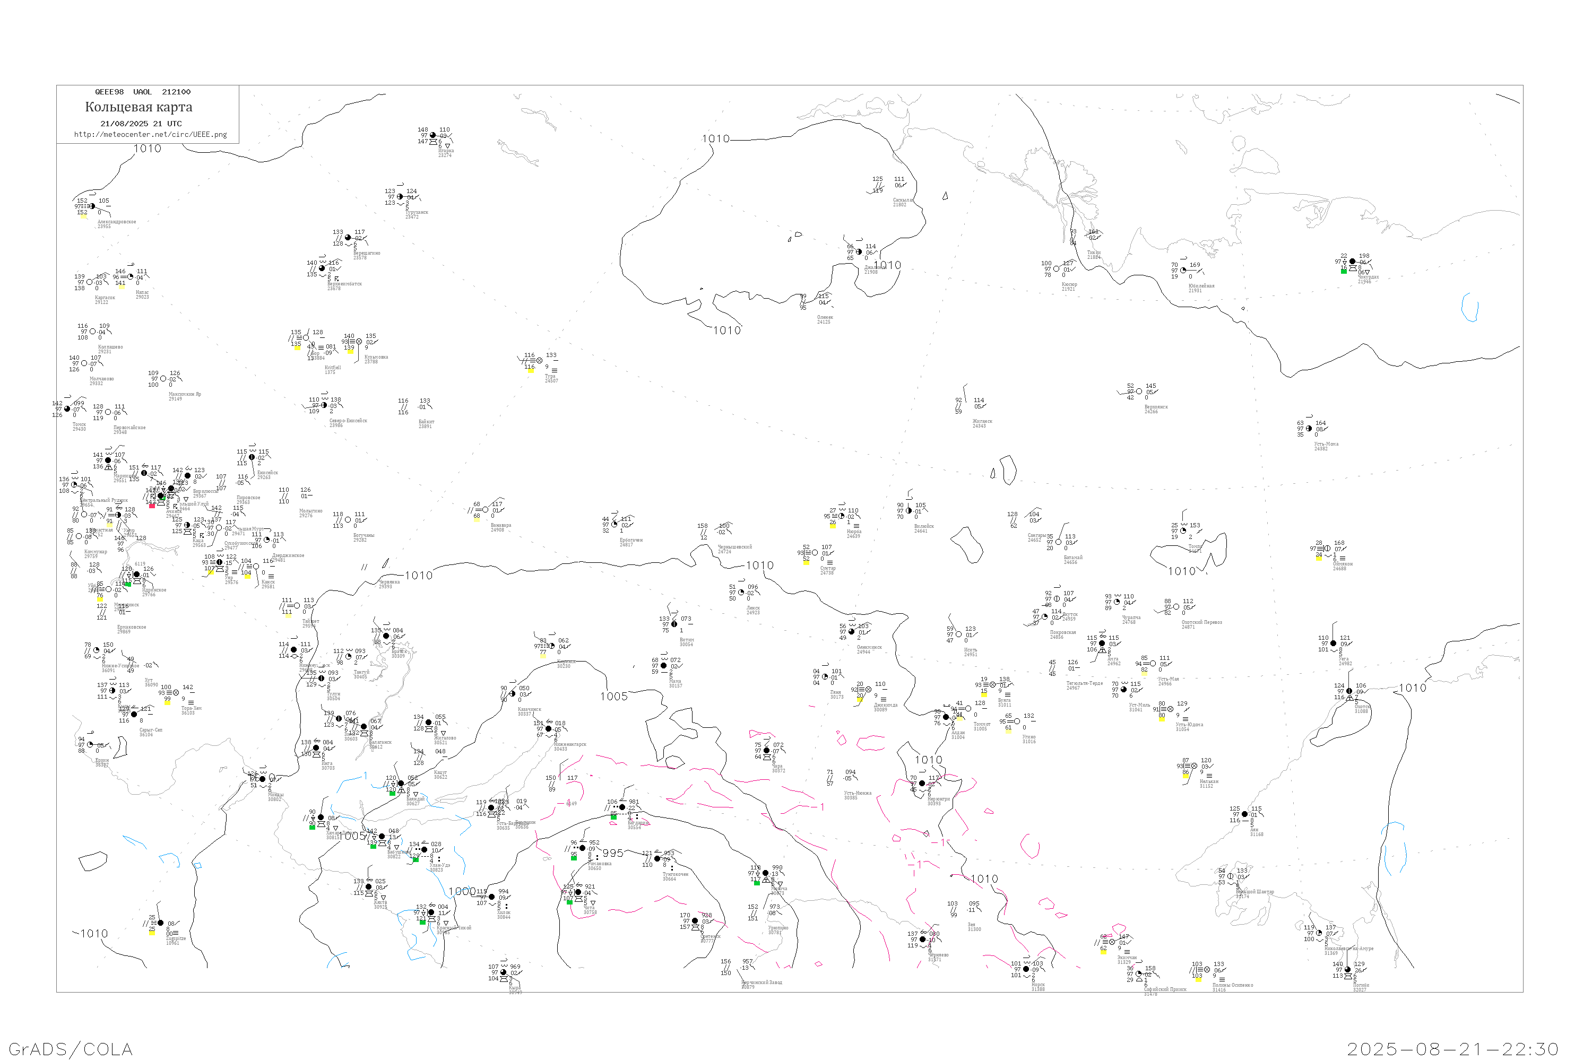Click the Юбилейная station circle symbol
1592x1061 pixels.
click(1183, 271)
